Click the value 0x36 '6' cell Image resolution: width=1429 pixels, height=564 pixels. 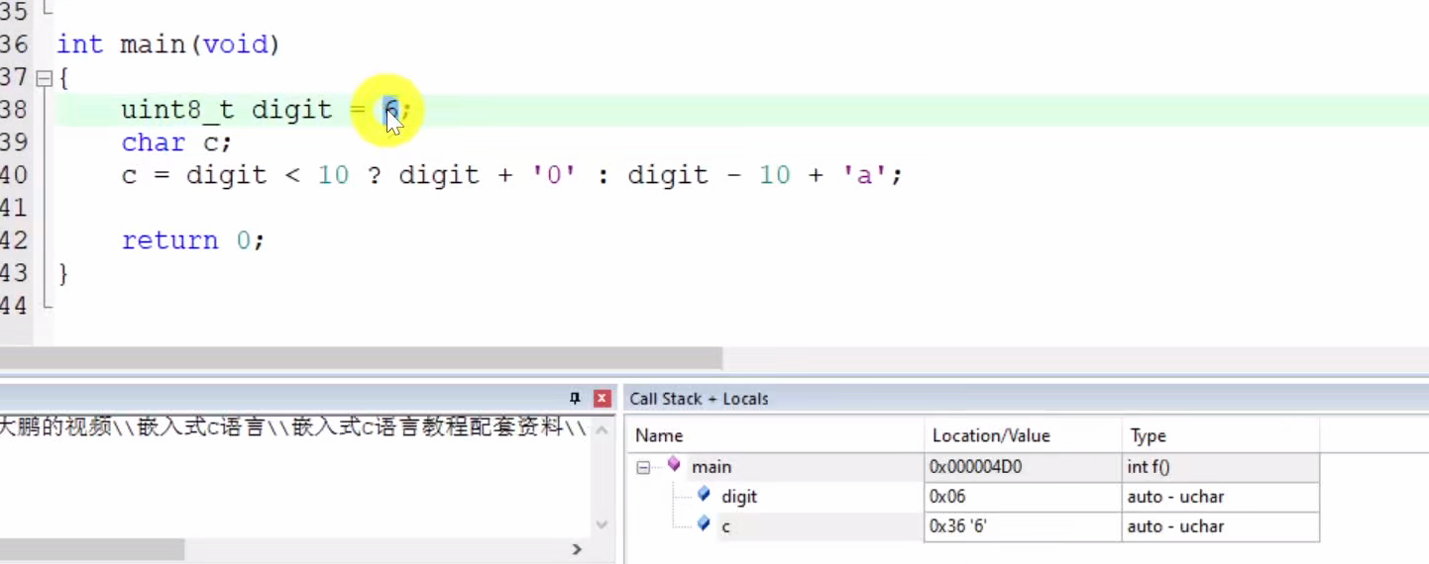click(1023, 526)
